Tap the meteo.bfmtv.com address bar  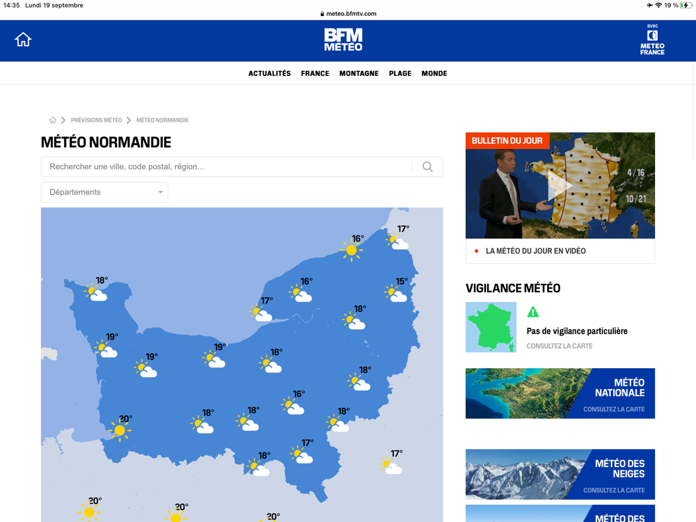348,14
